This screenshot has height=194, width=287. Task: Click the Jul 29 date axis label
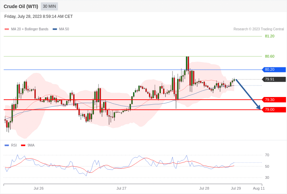click(236, 188)
